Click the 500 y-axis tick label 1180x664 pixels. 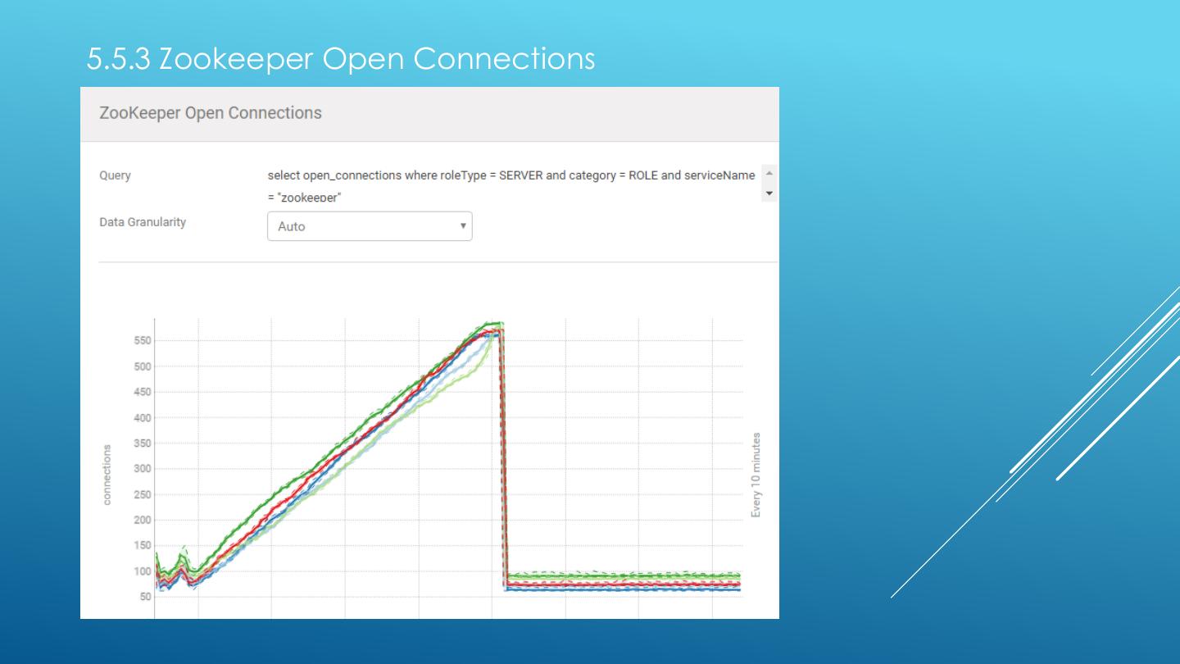coord(141,366)
